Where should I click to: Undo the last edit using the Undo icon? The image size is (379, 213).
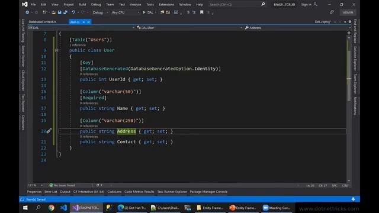[73, 12]
